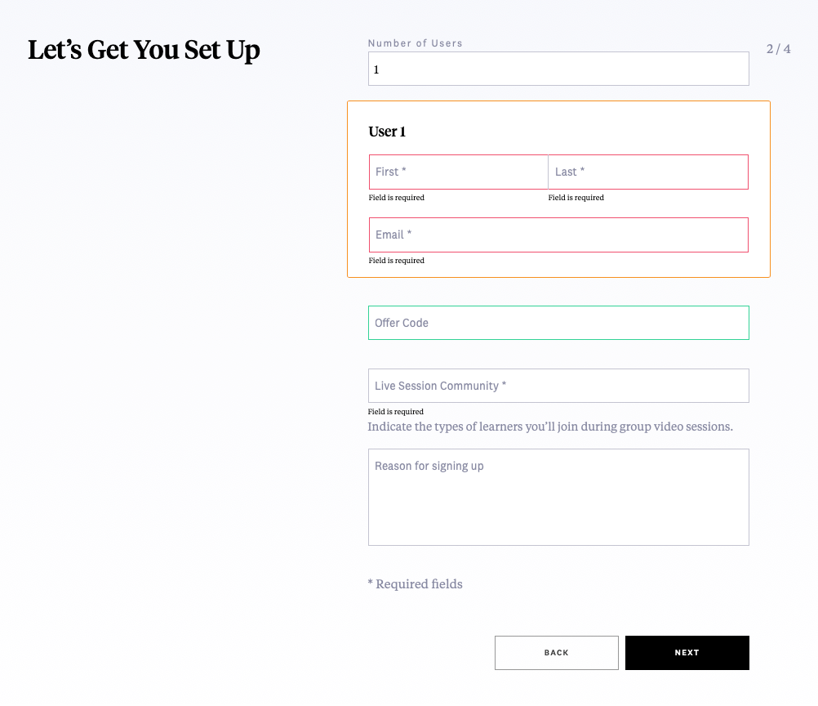
Task: Click the error below Live Session Community
Action: (395, 412)
